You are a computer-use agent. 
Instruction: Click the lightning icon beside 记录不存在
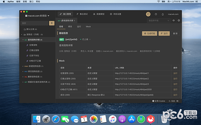pos(27,56)
